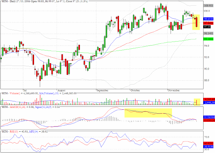Select the Jul month label on time axis
Screen dimensions: 215x153
25,91
